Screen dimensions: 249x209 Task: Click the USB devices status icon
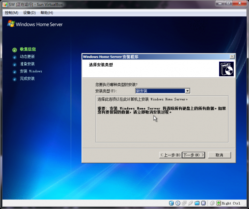(190, 203)
